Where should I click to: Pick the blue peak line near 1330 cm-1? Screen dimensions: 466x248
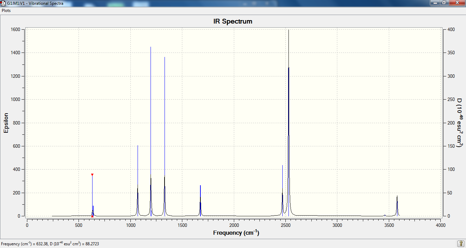click(x=165, y=136)
